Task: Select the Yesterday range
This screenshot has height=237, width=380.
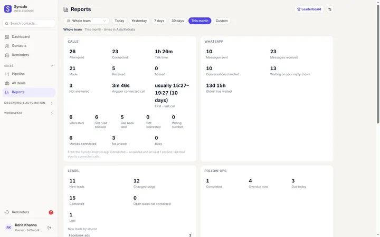Action: click(139, 21)
